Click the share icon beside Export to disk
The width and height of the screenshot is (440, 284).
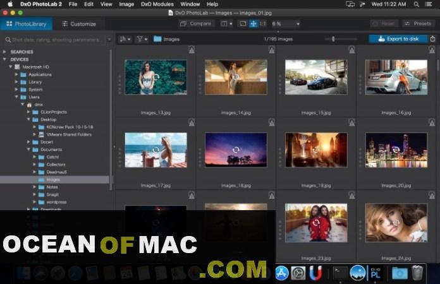tap(432, 38)
